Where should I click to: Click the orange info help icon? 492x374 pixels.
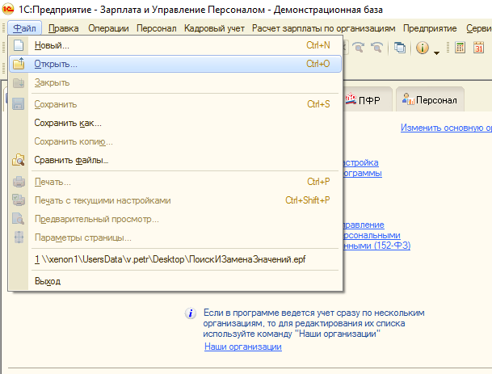423,48
